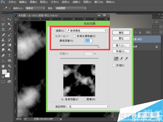
Task: Open the fill percentage dropdown arrow
Action: (161, 32)
